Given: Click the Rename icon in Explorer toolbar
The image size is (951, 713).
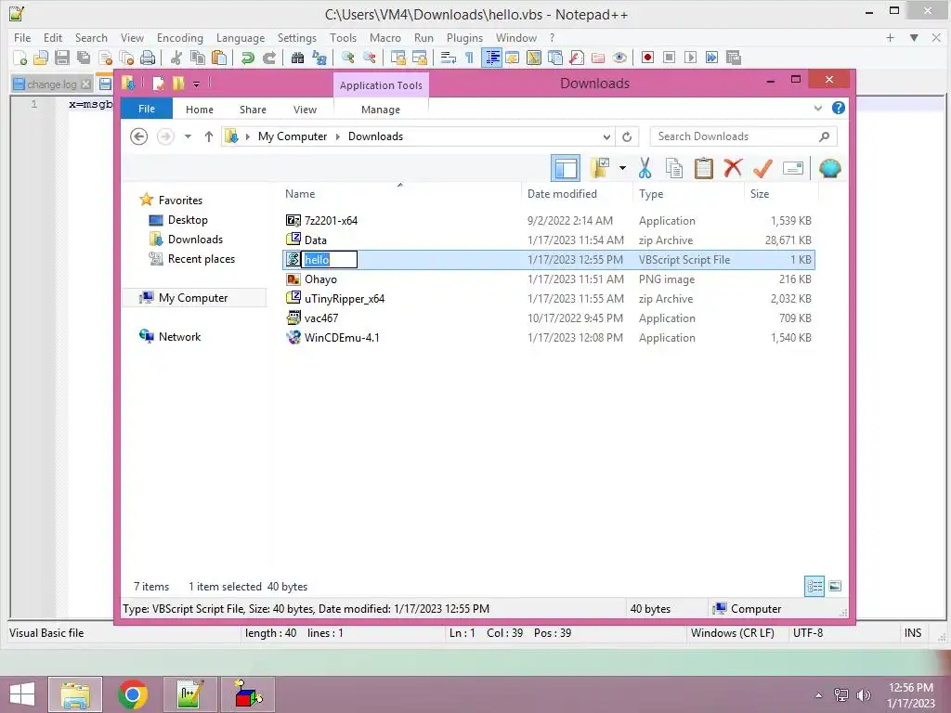Looking at the screenshot, I should (793, 168).
